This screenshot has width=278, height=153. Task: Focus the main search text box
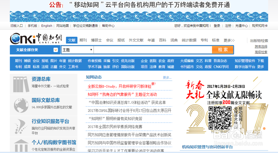(153, 50)
